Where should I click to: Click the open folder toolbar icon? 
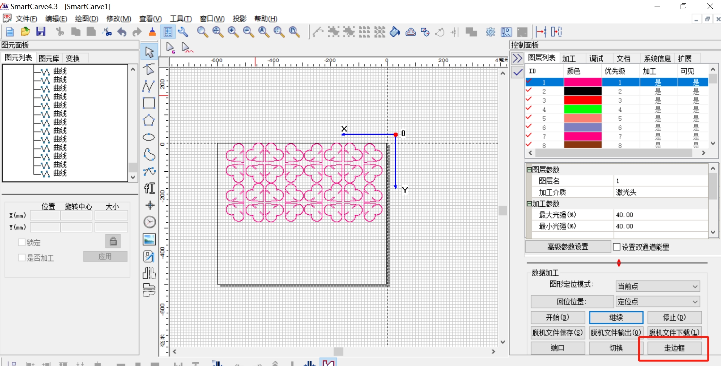[25, 32]
